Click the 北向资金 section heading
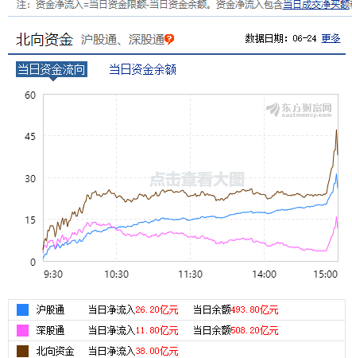The height and width of the screenshot is (358, 352). tap(44, 40)
